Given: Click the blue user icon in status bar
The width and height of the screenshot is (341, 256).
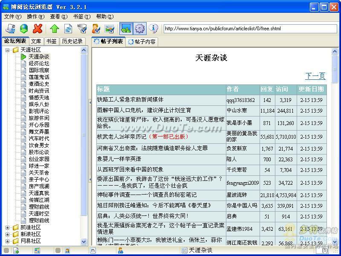Looking at the screenshot, I should point(121,250).
